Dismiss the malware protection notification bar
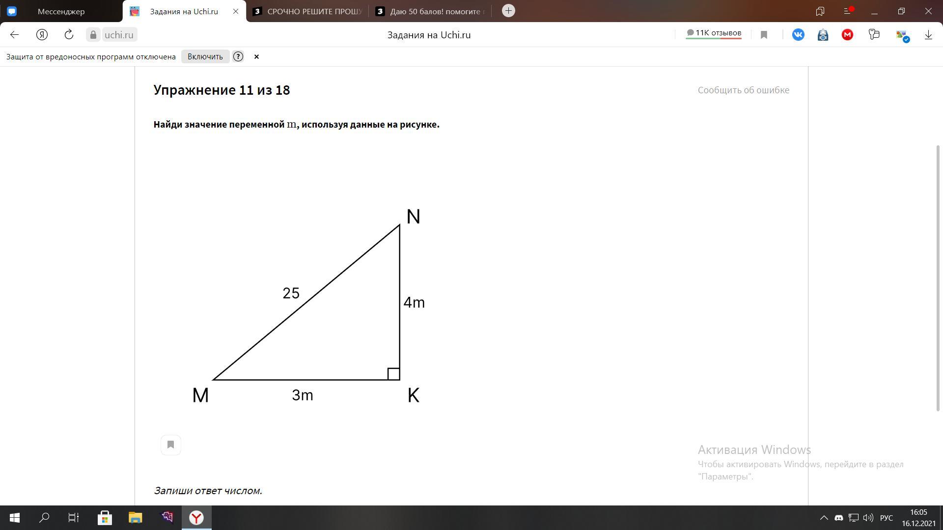943x530 pixels. (x=256, y=56)
